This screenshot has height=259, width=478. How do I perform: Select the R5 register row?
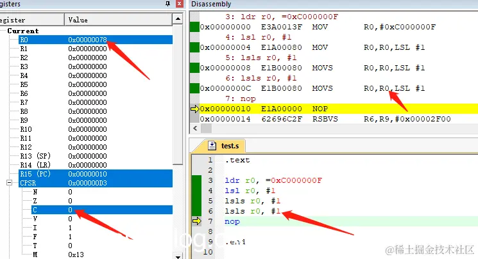click(x=96, y=84)
